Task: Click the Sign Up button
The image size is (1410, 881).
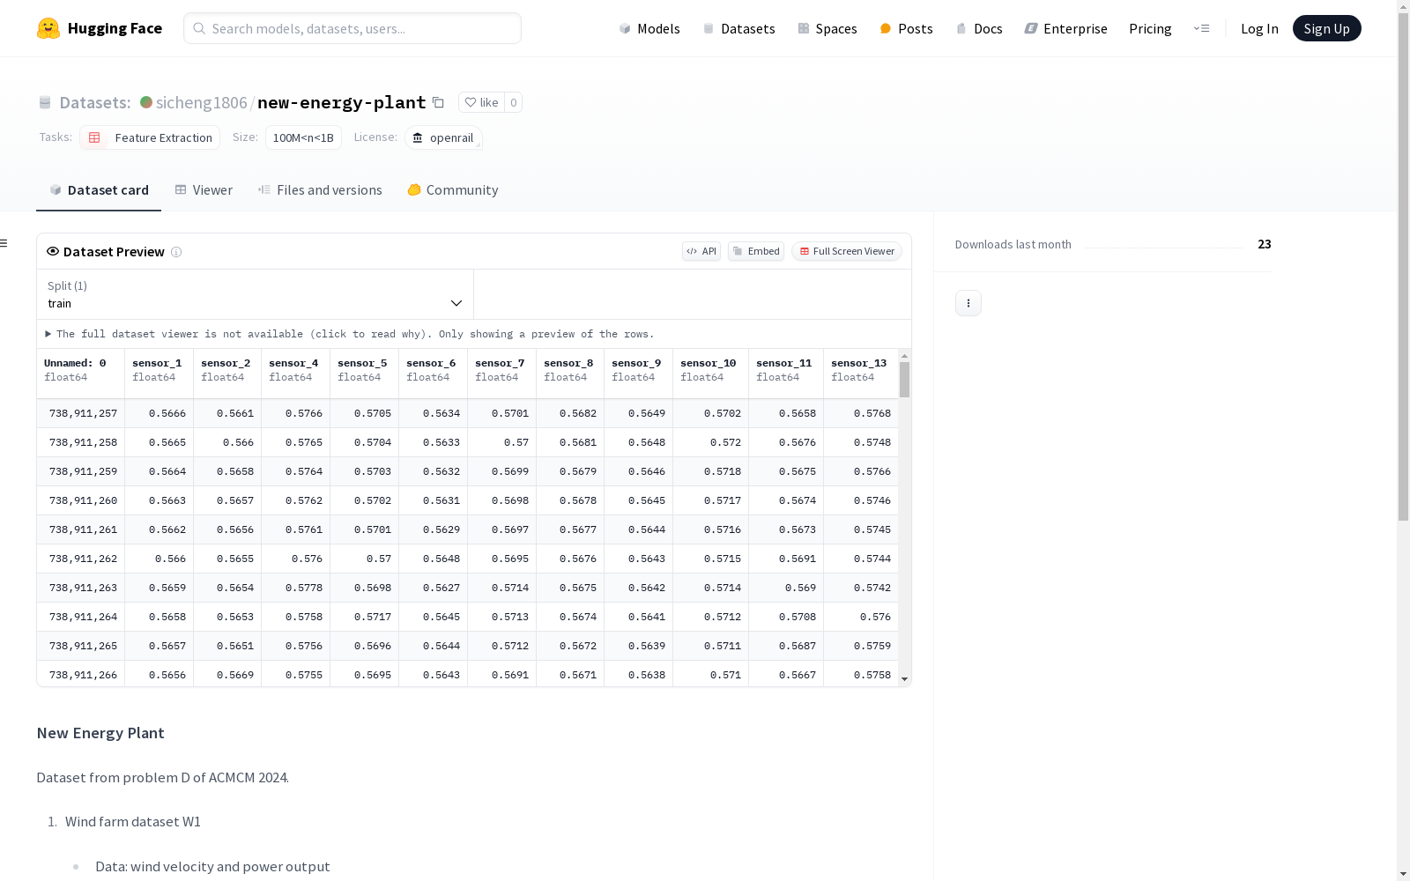Action: click(x=1326, y=28)
